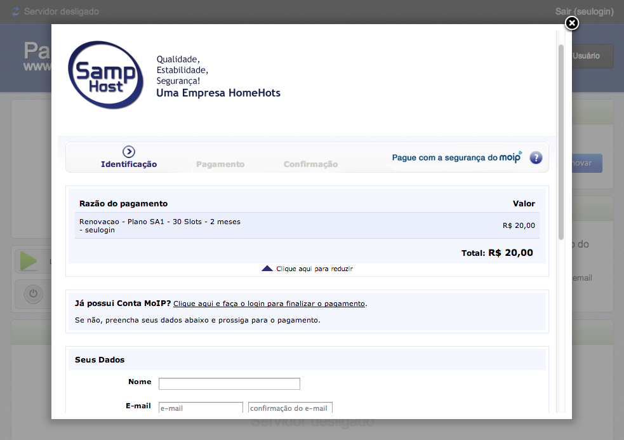Select the Identificação step tab
The height and width of the screenshot is (440, 624).
pos(128,164)
